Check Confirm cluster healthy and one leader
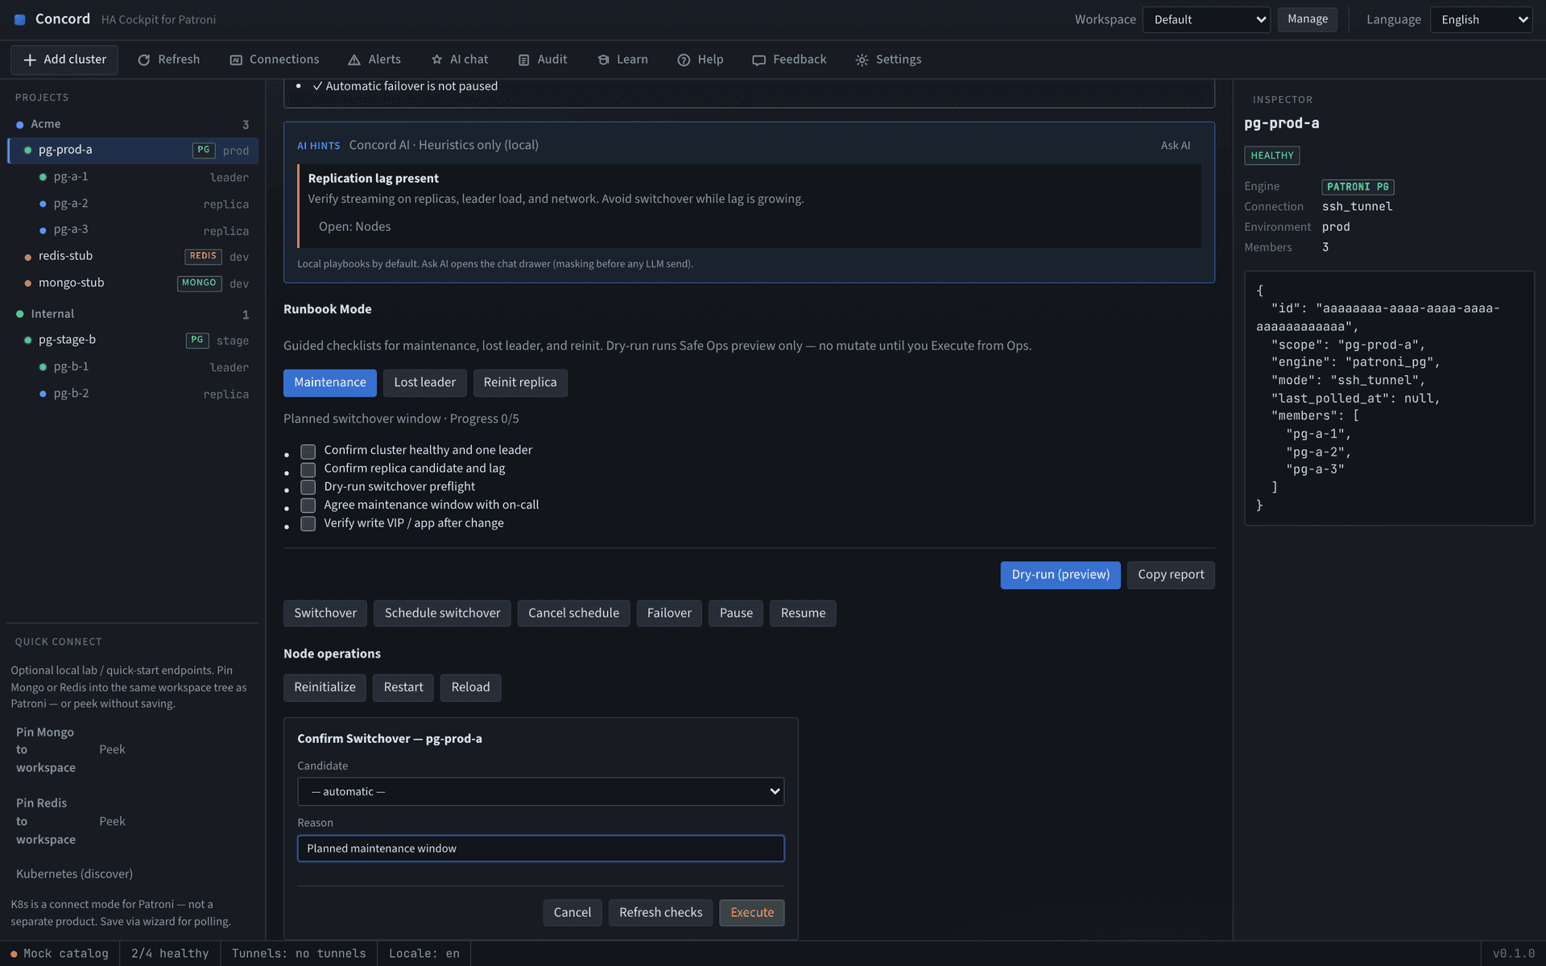Image resolution: width=1546 pixels, height=966 pixels. point(308,451)
